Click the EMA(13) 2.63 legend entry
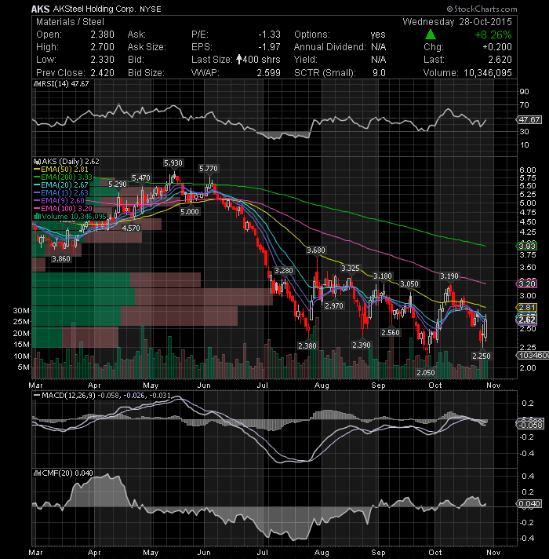This screenshot has width=549, height=559. point(61,193)
